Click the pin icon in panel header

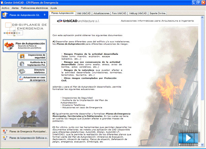(x=45, y=15)
